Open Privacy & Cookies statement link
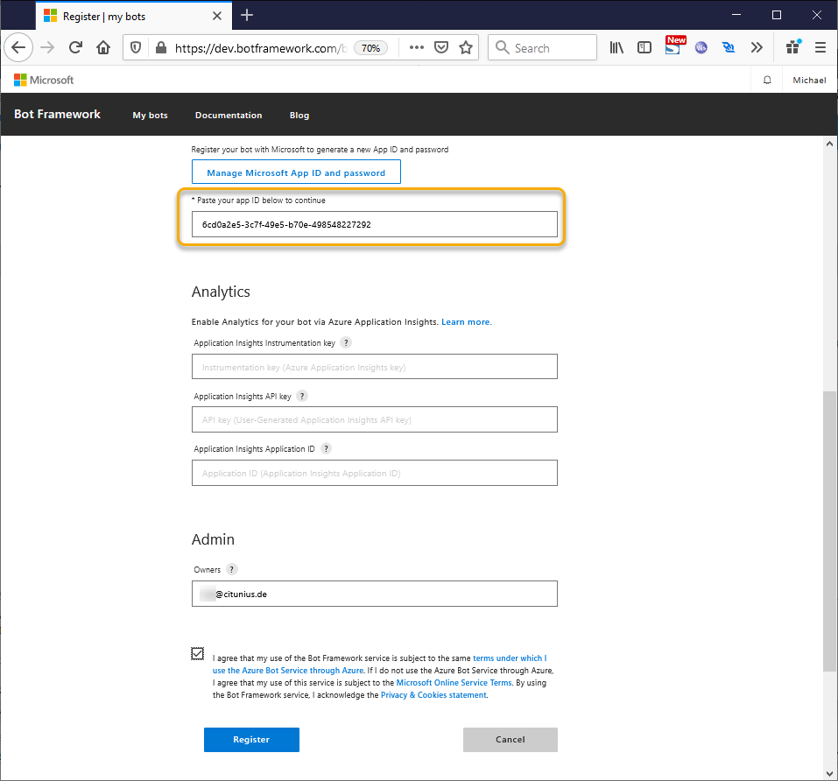The image size is (838, 781). [x=433, y=695]
